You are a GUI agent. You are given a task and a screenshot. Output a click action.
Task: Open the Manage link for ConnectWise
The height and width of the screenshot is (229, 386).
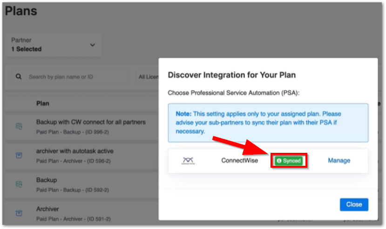click(339, 161)
